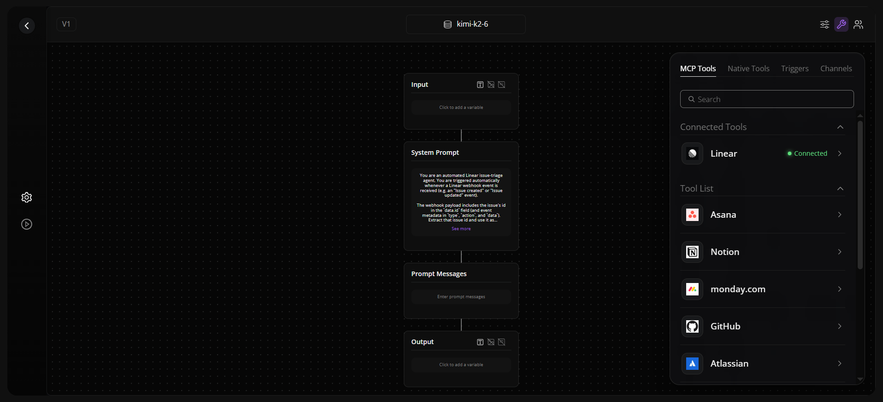Click the Notion logo icon
This screenshot has height=402, width=883.
pos(692,252)
